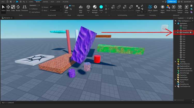
Task: Expand the TextChatService node
Action: pos(175,86)
